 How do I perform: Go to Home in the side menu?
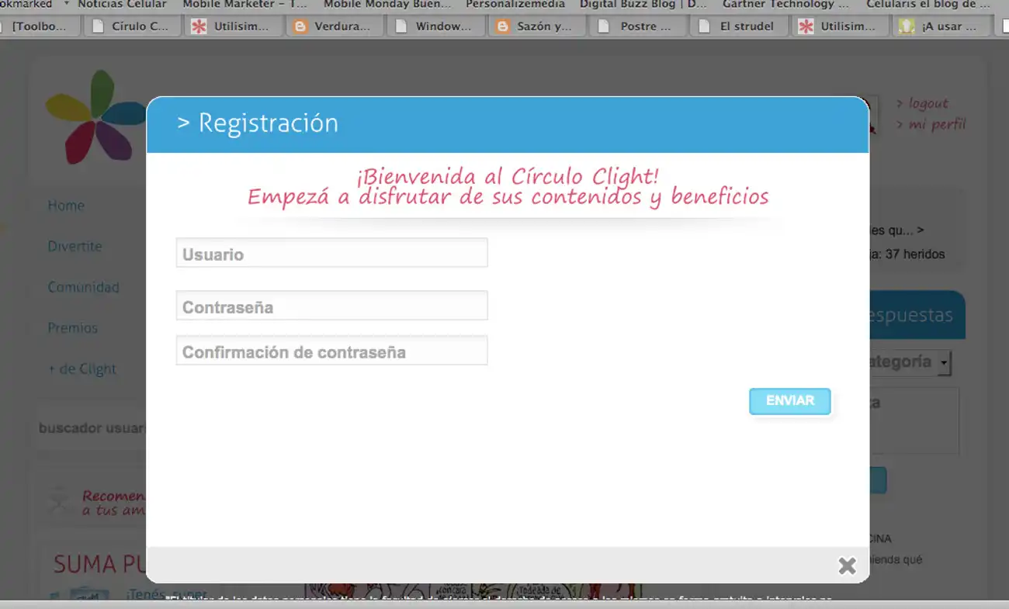[x=66, y=206]
